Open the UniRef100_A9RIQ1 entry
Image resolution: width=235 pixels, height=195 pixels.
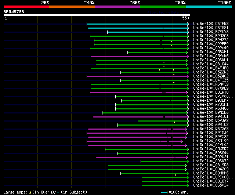pyautogui.click(x=211, y=117)
